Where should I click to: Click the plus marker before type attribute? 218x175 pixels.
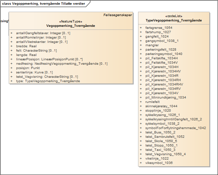tap(11, 81)
